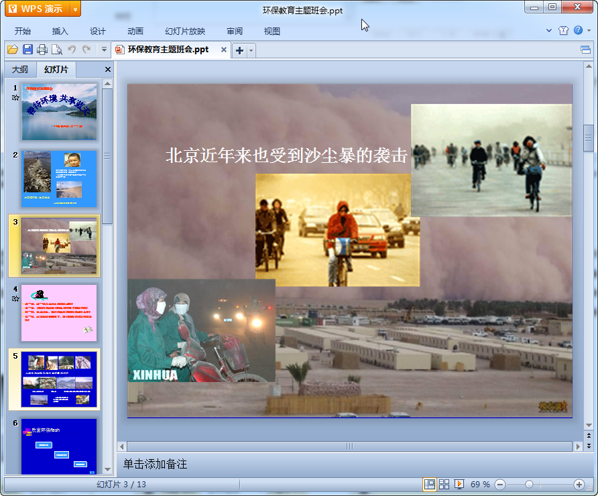Switch to Slide Sorter view
Viewport: 598px width, 496px height.
point(444,484)
